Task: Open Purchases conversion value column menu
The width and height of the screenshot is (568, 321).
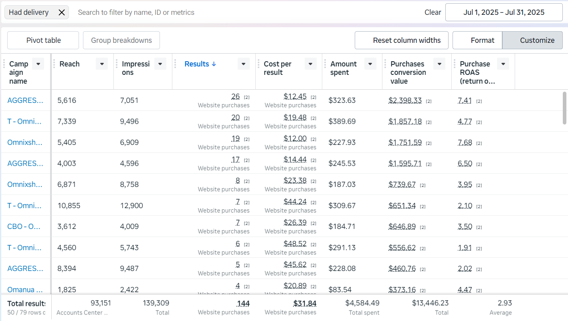Action: point(439,64)
